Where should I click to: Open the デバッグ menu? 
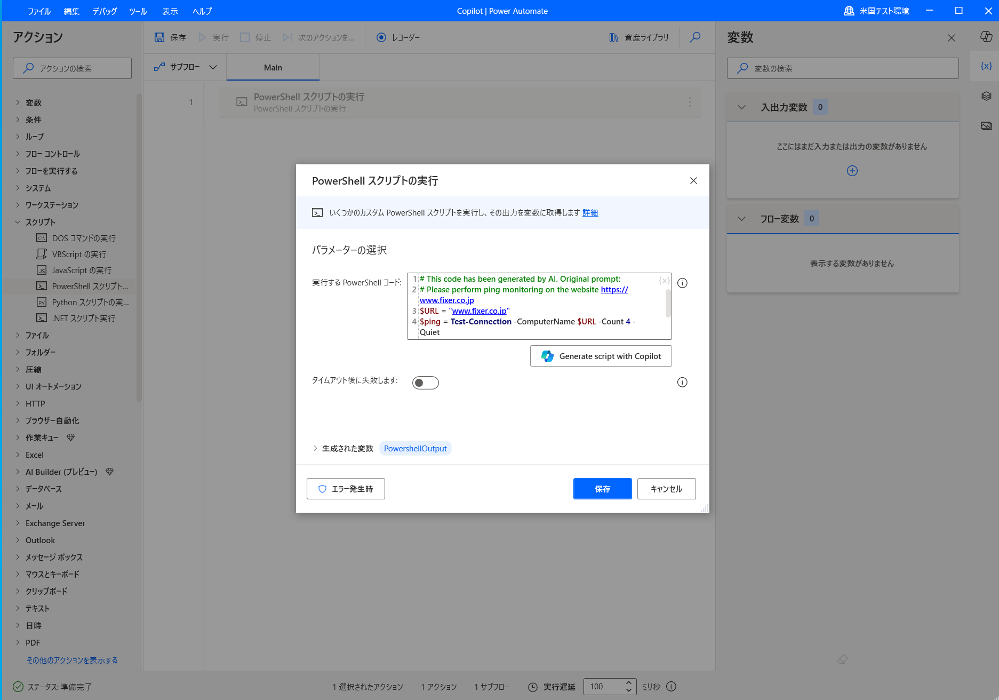point(105,11)
